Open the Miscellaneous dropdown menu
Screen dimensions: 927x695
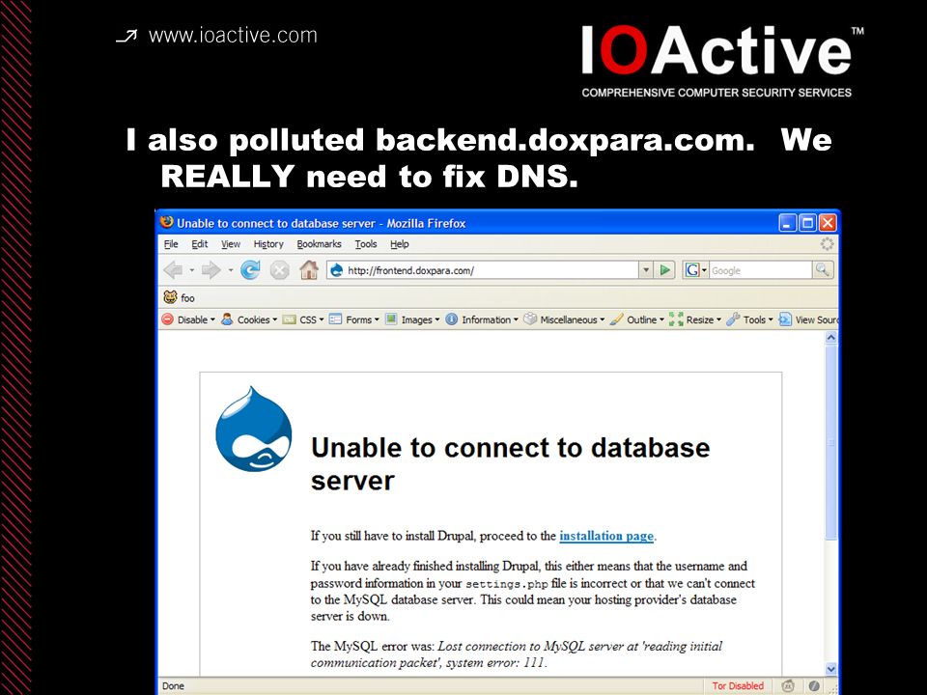click(564, 320)
